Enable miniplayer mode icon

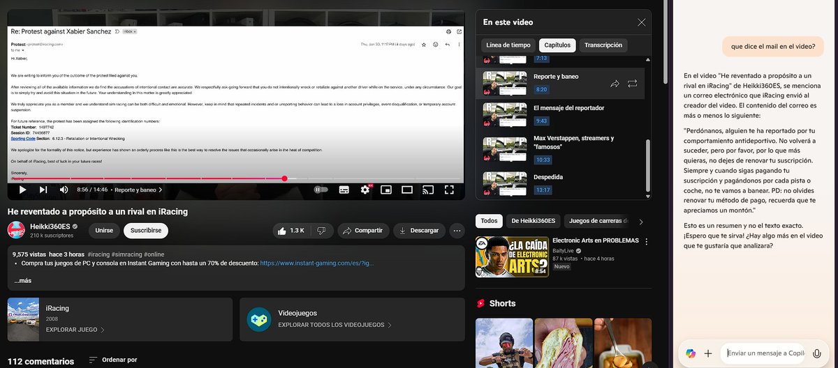coord(386,190)
